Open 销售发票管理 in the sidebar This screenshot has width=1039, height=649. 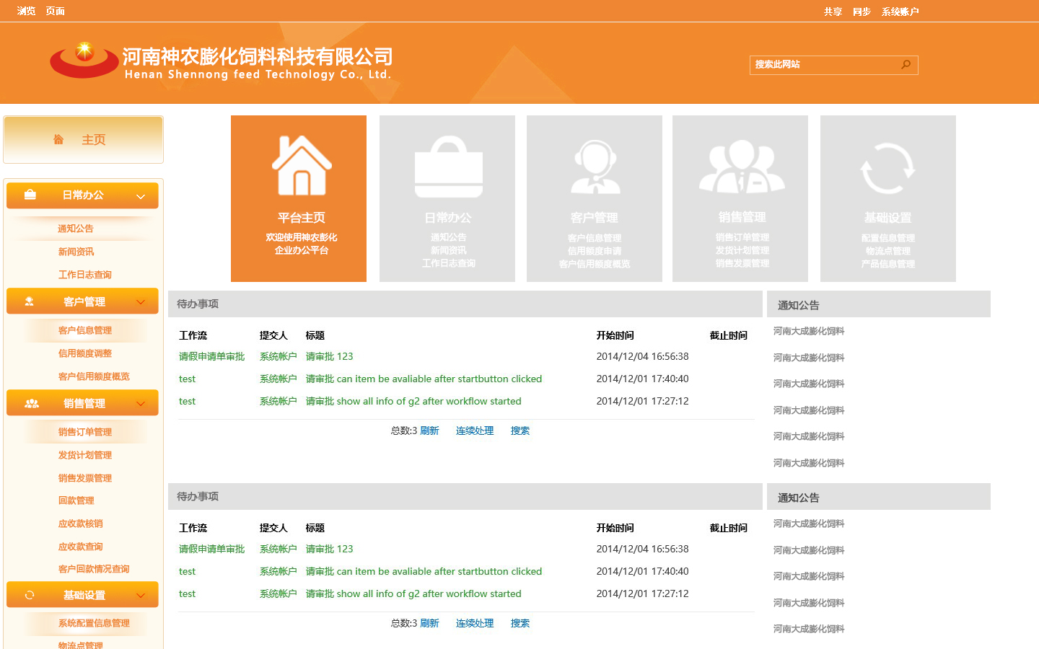coord(85,478)
